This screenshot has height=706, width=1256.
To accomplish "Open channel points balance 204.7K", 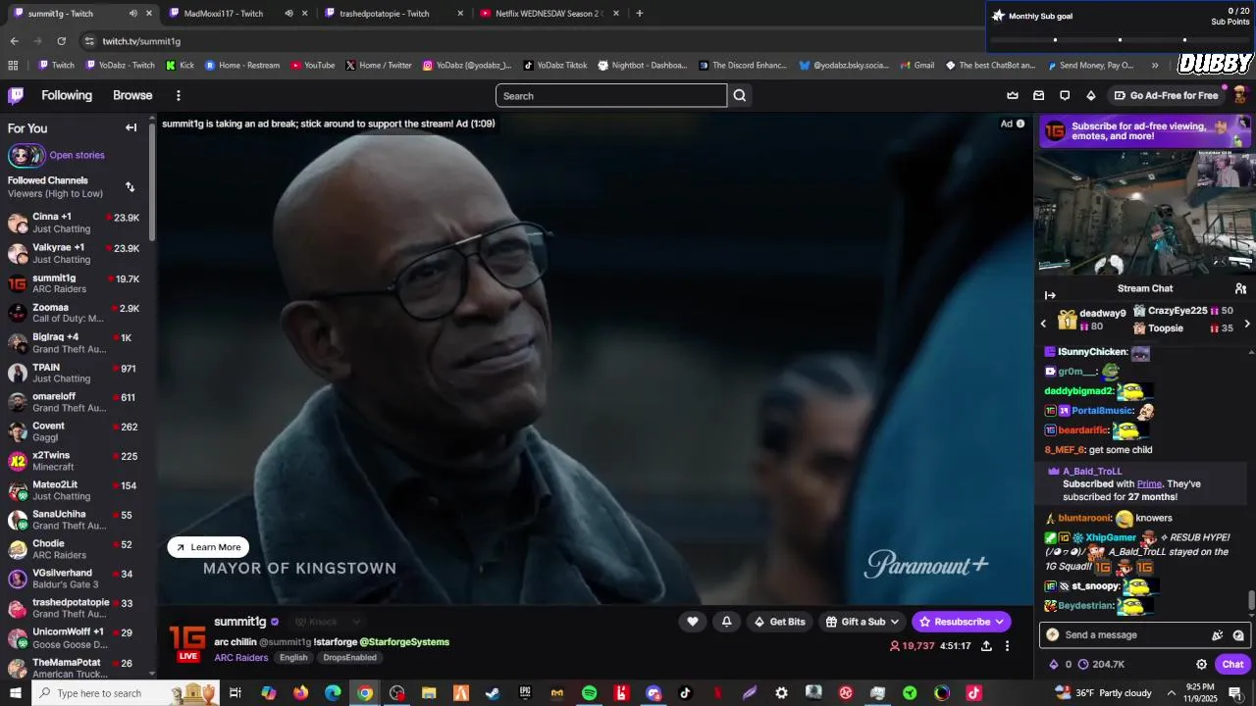I will 1101,664.
